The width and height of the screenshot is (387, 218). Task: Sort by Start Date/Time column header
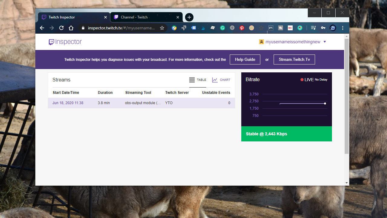coord(66,93)
